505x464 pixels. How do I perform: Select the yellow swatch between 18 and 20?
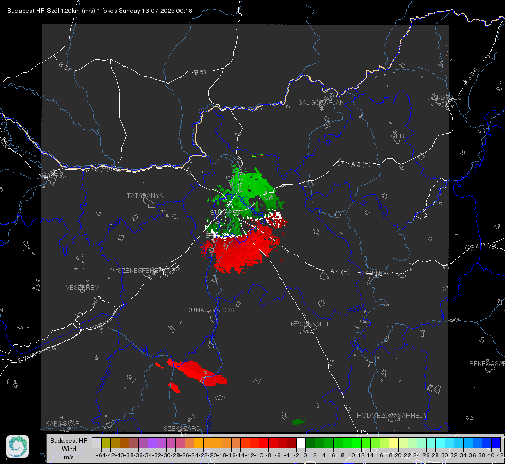[x=394, y=442]
